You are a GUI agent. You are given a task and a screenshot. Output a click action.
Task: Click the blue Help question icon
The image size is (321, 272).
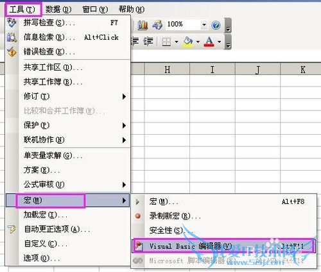[x=216, y=25]
